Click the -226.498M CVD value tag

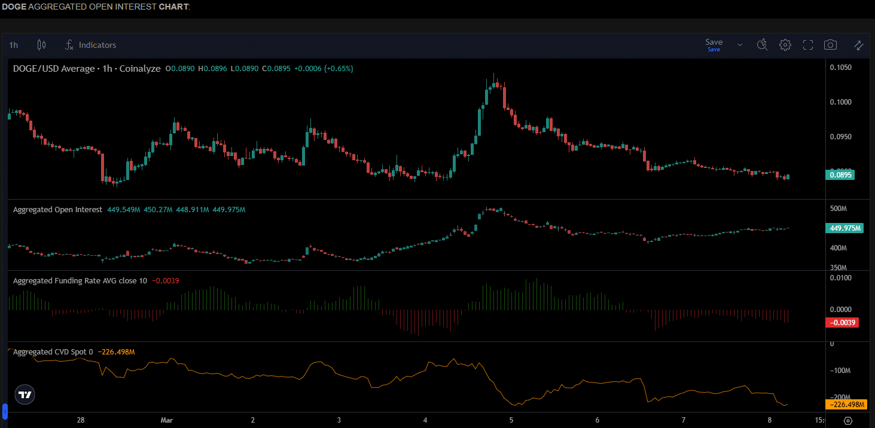coord(846,405)
